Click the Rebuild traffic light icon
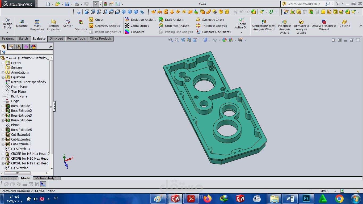Screen dimensions: 363x204 [105, 4]
